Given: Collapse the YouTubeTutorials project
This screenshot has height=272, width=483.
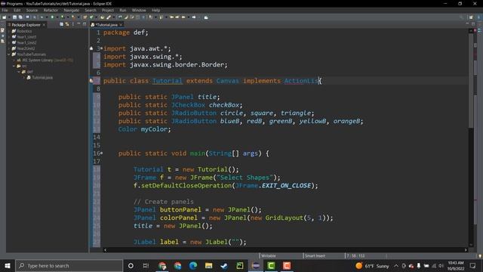Looking at the screenshot, I should pyautogui.click(x=9, y=54).
